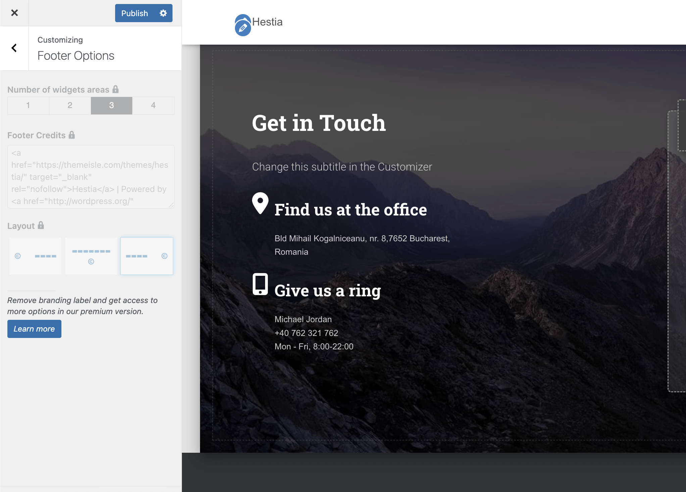Click into the Footer Credits textarea
This screenshot has width=686, height=492.
(x=91, y=177)
